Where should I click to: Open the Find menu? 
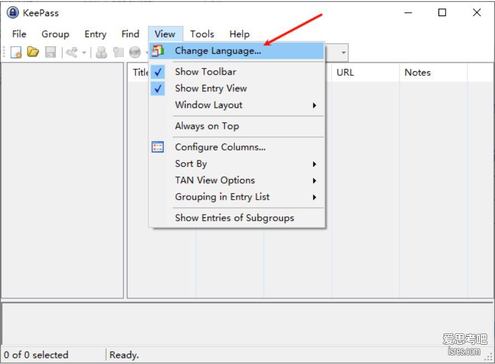[x=130, y=34]
